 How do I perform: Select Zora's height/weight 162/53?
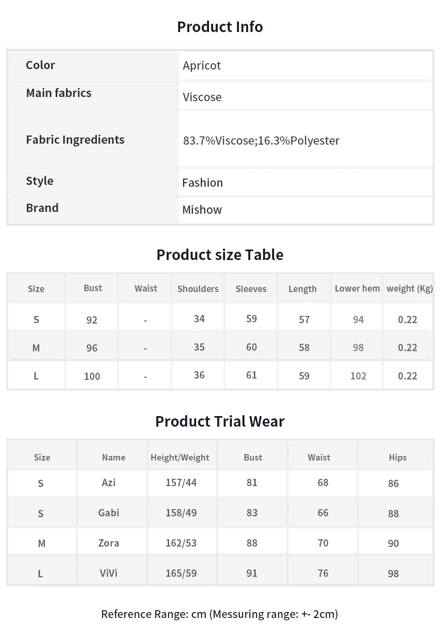click(x=181, y=543)
